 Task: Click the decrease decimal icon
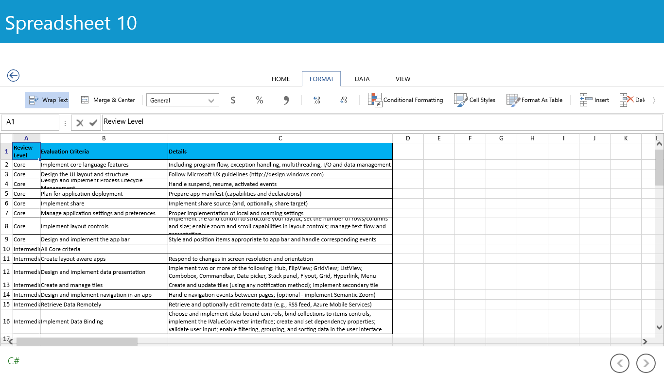(344, 100)
